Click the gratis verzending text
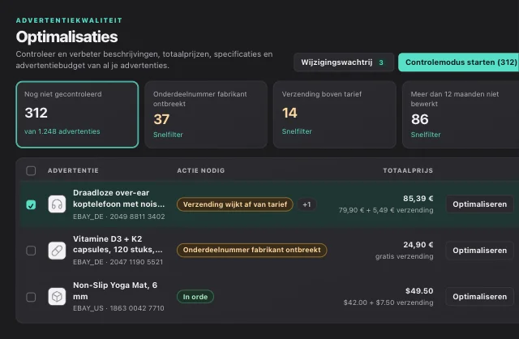The height and width of the screenshot is (339, 519). coord(404,256)
